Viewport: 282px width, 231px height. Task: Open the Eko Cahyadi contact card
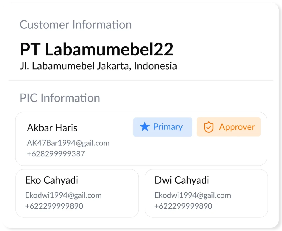coord(77,193)
